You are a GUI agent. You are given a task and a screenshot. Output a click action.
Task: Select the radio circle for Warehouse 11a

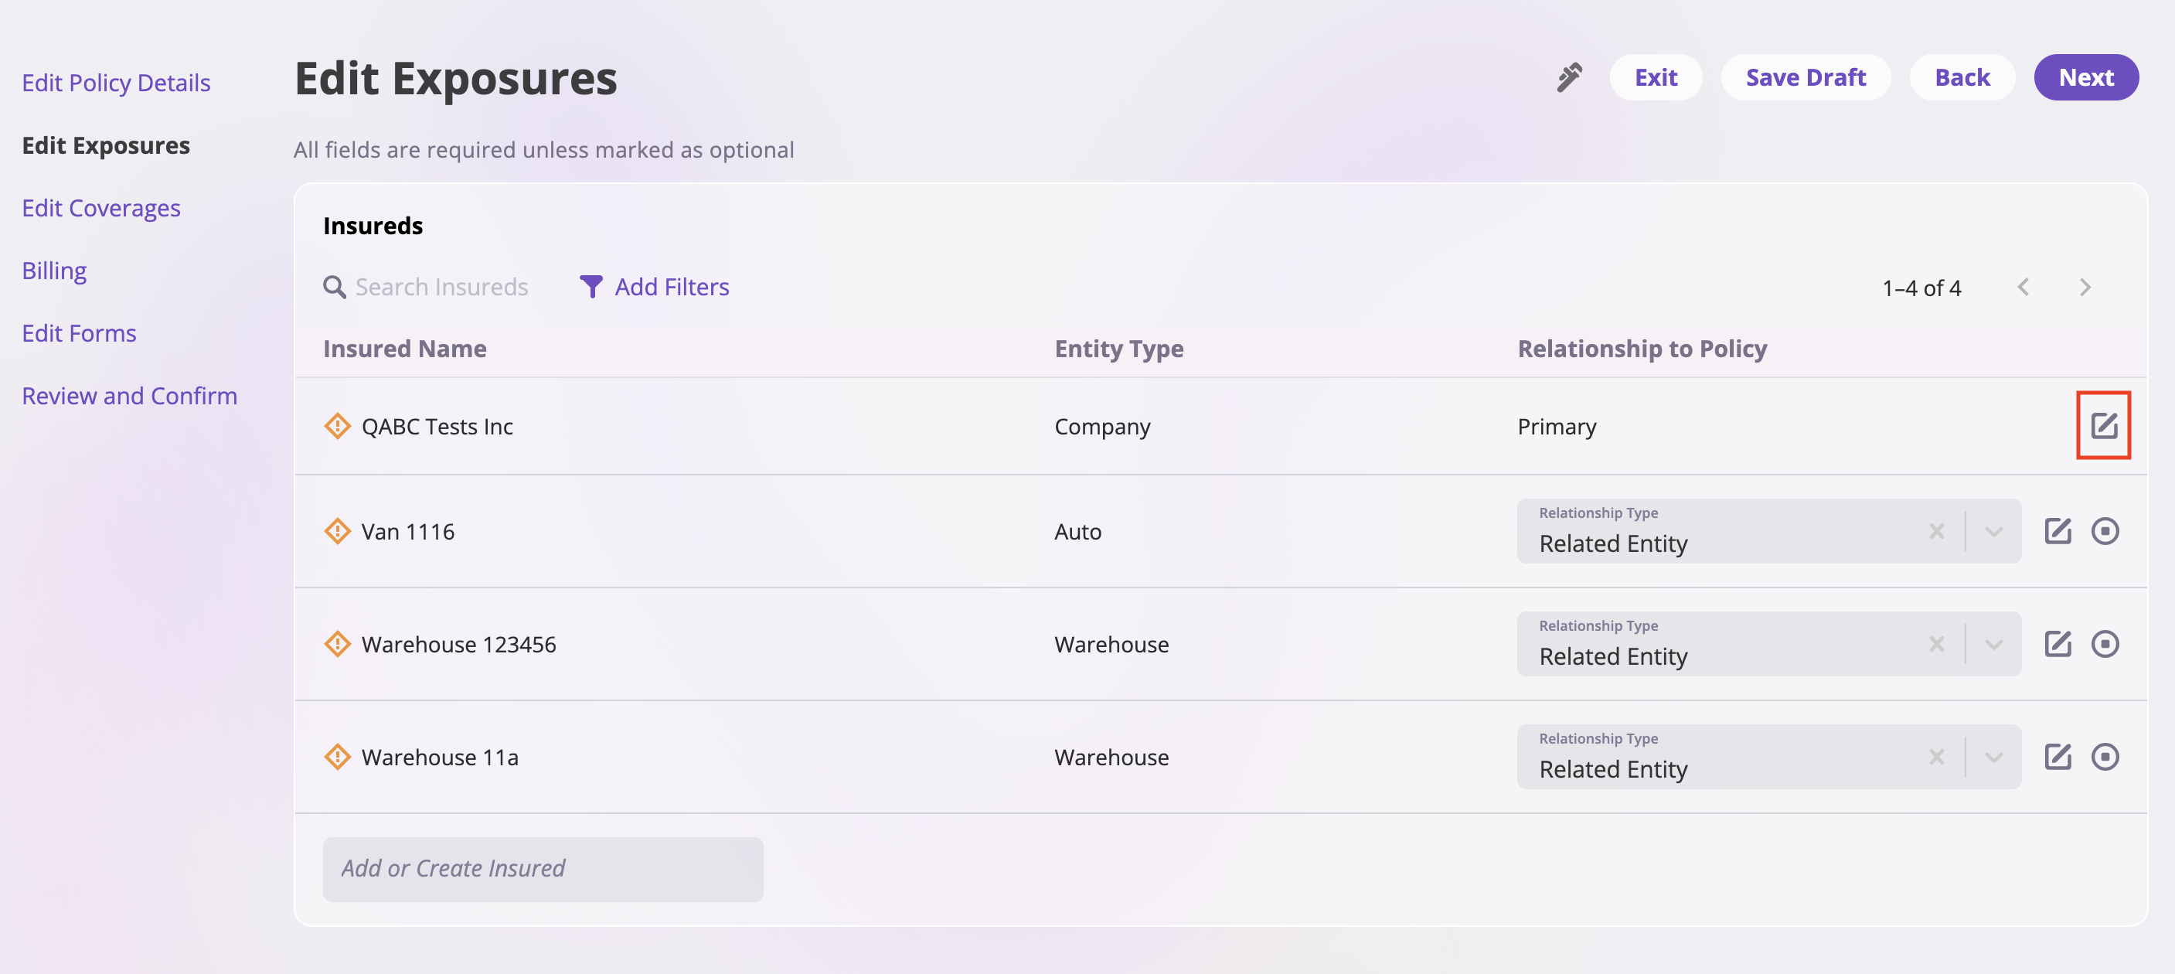2104,756
